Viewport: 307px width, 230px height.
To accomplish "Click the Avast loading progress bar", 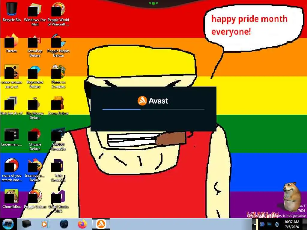I will coord(153,109).
